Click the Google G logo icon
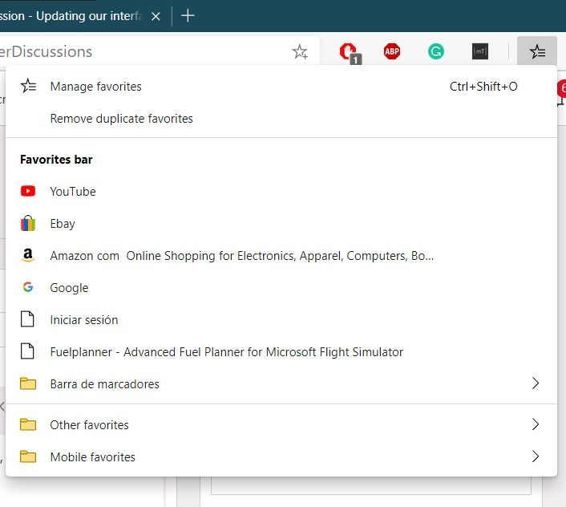The height and width of the screenshot is (507, 566). [x=28, y=287]
